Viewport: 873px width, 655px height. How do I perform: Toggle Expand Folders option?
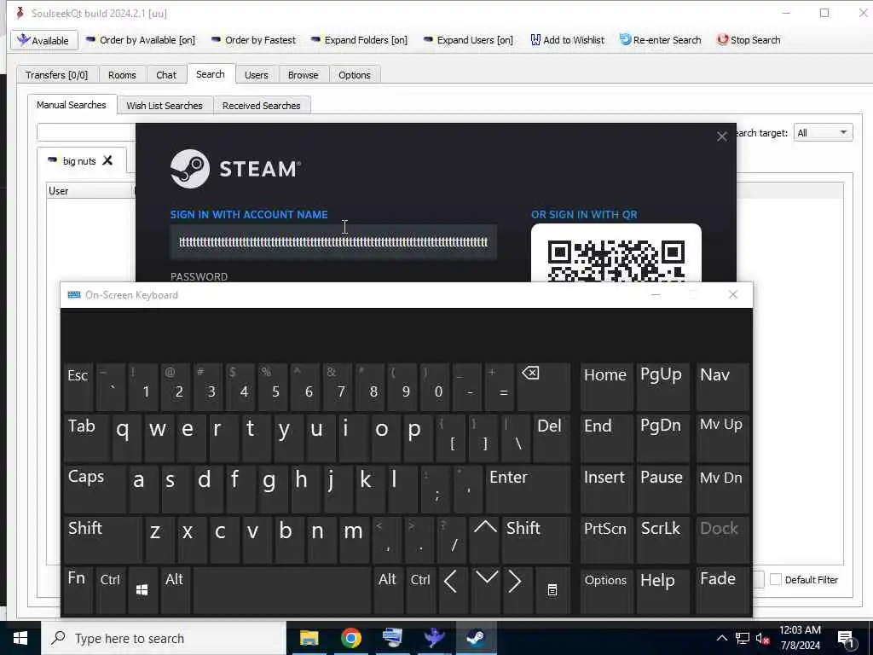[359, 40]
